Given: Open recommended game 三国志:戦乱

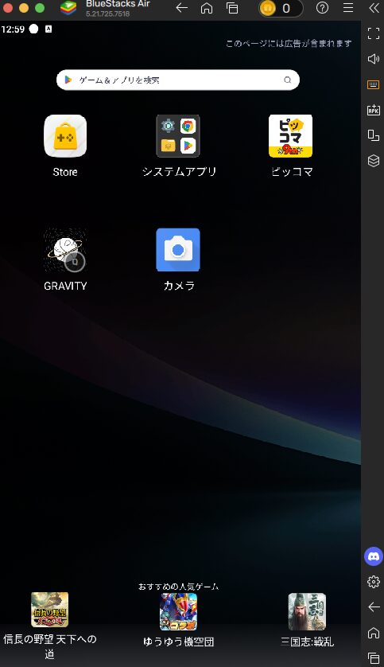Looking at the screenshot, I should click(307, 620).
